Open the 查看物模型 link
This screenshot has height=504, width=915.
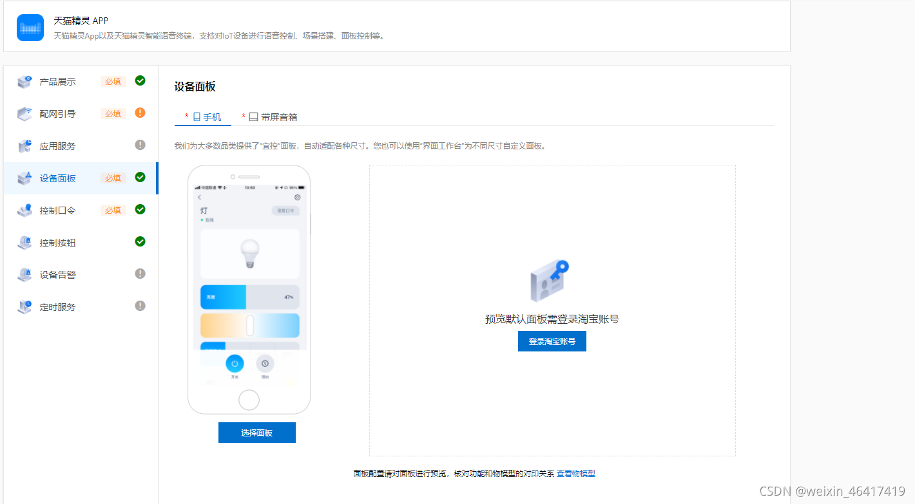coord(576,474)
